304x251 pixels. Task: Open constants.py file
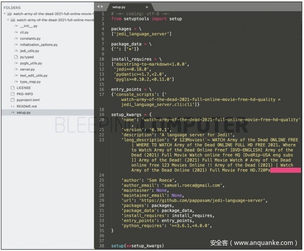[x=30, y=39]
